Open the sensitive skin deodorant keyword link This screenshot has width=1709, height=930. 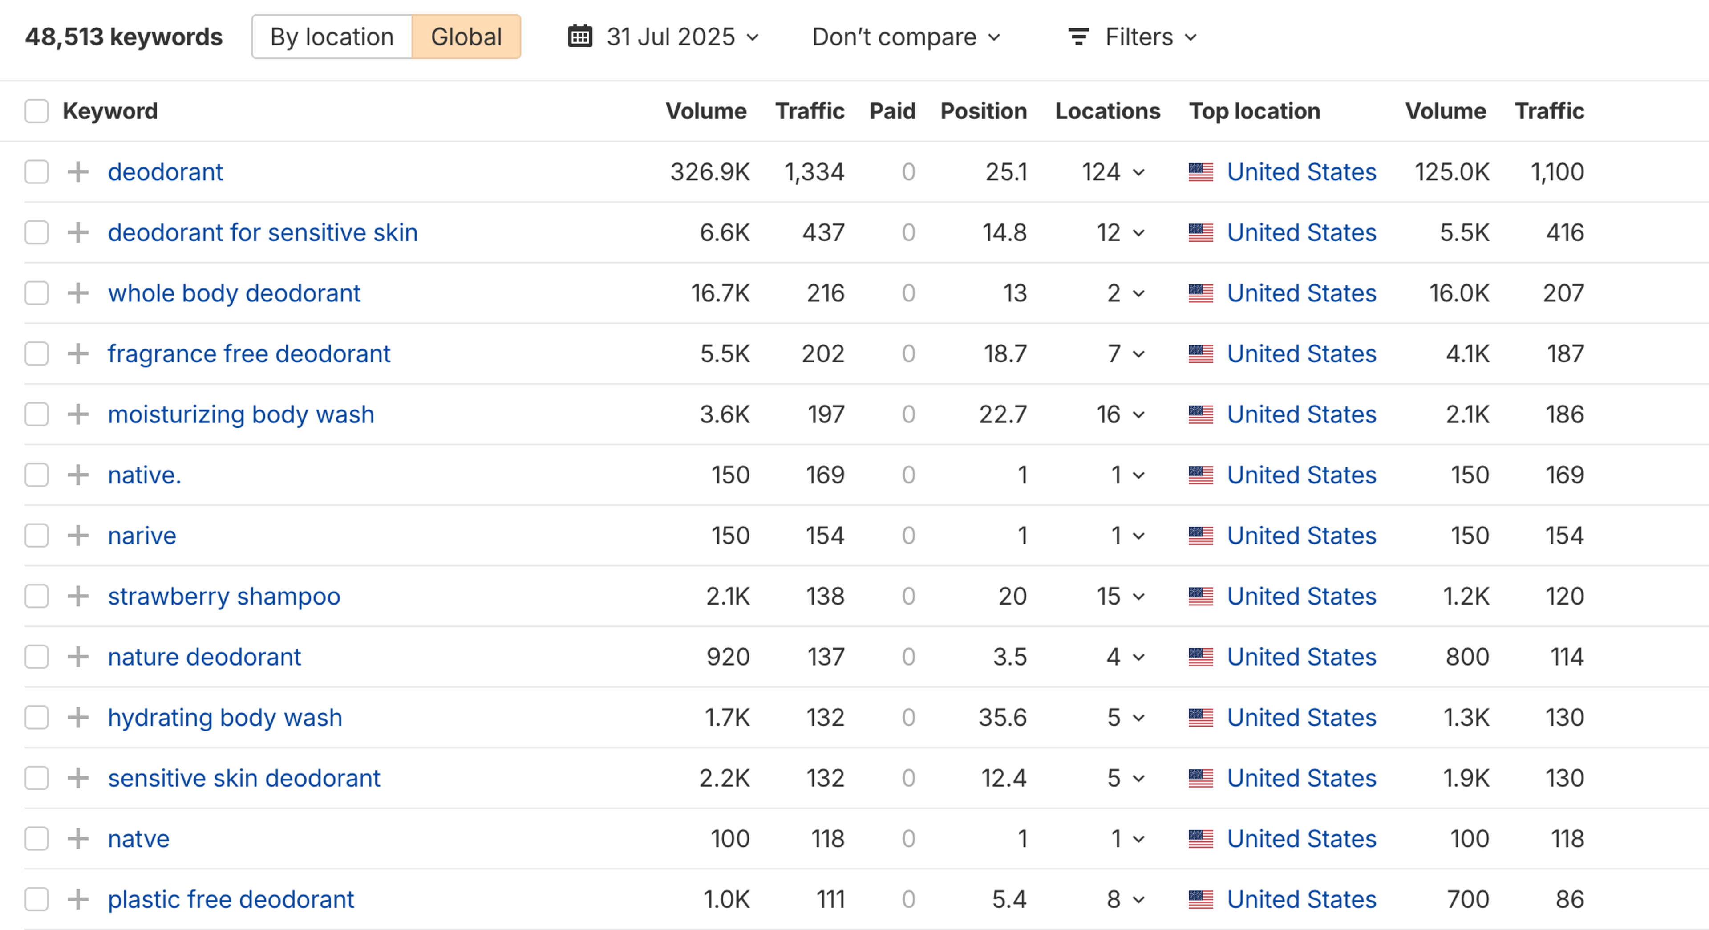(x=243, y=778)
